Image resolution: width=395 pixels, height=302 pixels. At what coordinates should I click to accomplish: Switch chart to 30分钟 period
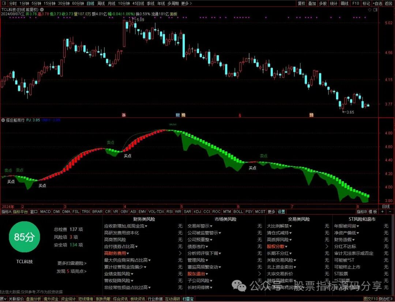(64, 3)
